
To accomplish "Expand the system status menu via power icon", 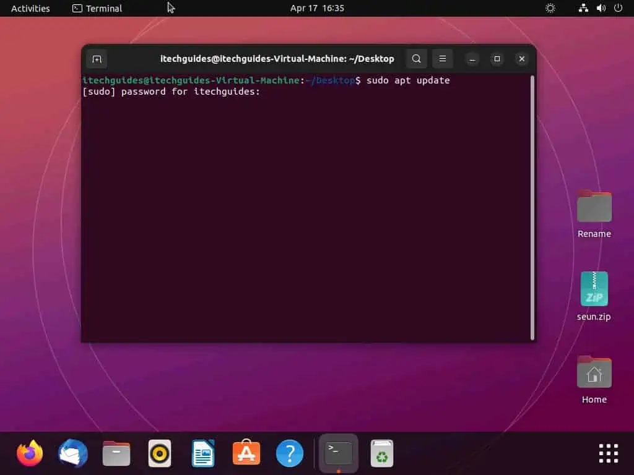I will point(618,8).
